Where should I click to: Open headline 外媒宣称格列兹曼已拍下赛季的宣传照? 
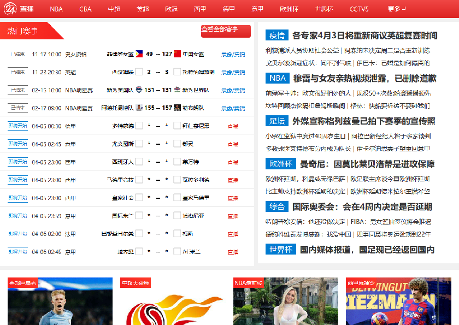tap(363, 121)
